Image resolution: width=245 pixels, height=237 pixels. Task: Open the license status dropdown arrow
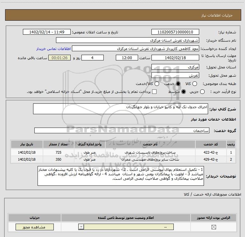point(81,227)
